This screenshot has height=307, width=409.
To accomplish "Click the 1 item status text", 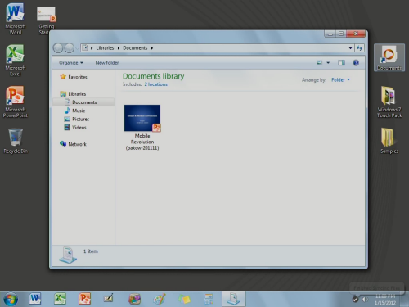I will click(91, 251).
